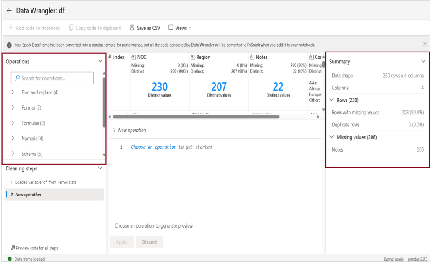430x262 pixels.
Task: Select the 'Loaded variable df' cleaning step
Action: (46, 182)
